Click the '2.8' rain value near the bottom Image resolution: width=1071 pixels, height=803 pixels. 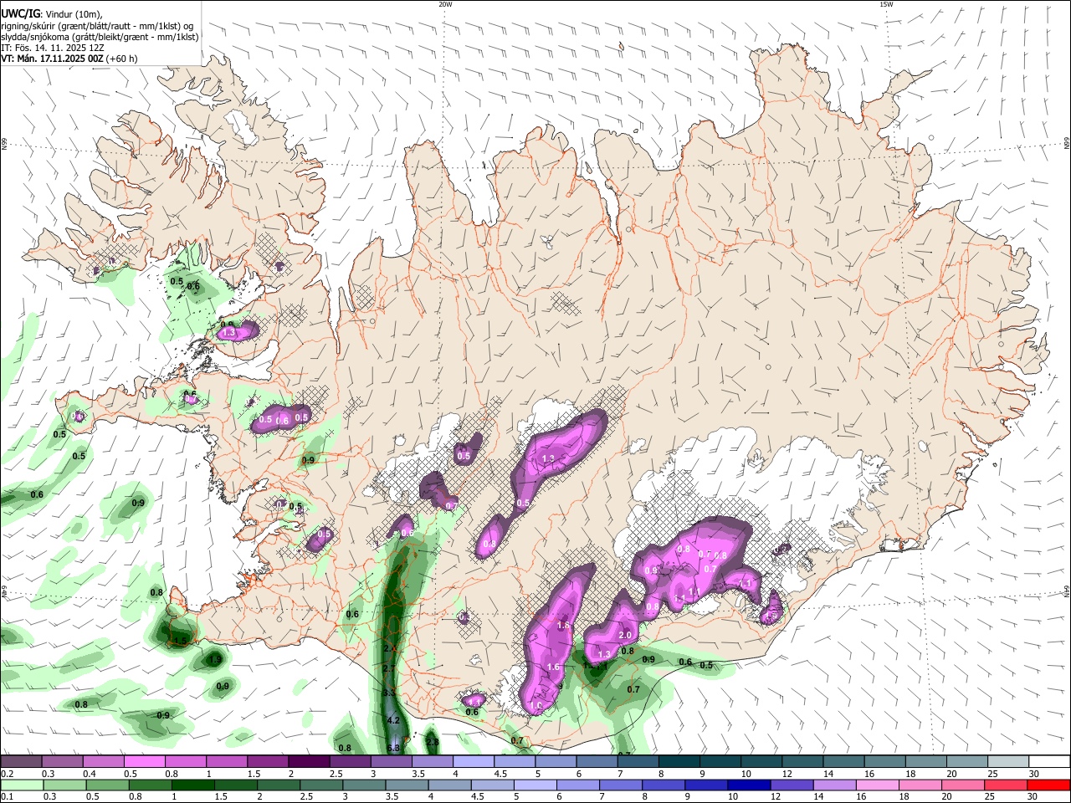tap(433, 742)
